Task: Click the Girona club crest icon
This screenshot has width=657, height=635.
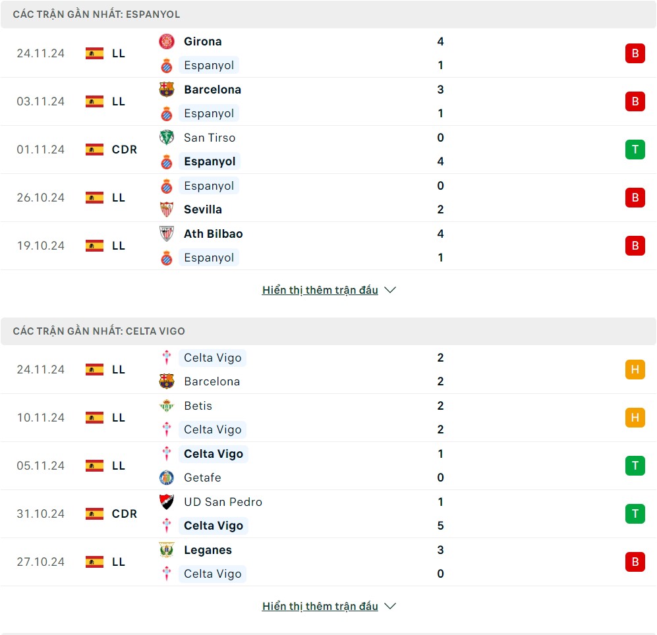Action: tap(167, 41)
